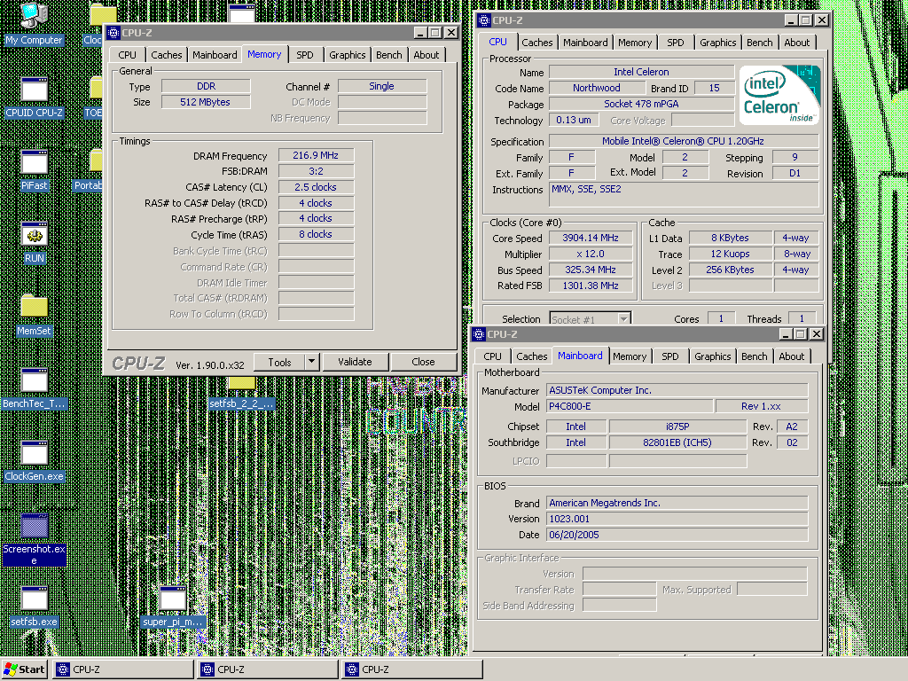Image resolution: width=908 pixels, height=681 pixels.
Task: Open Memory tab in CPU window
Action: (635, 43)
